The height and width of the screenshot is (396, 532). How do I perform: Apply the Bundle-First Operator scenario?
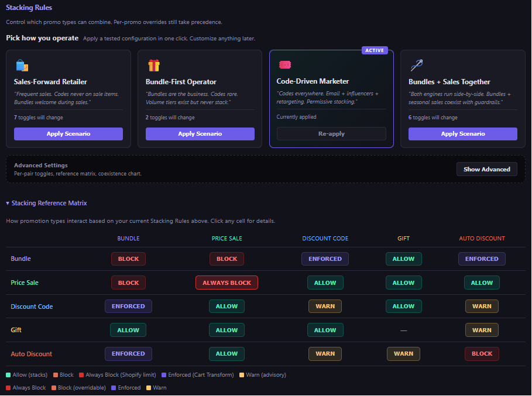click(200, 134)
